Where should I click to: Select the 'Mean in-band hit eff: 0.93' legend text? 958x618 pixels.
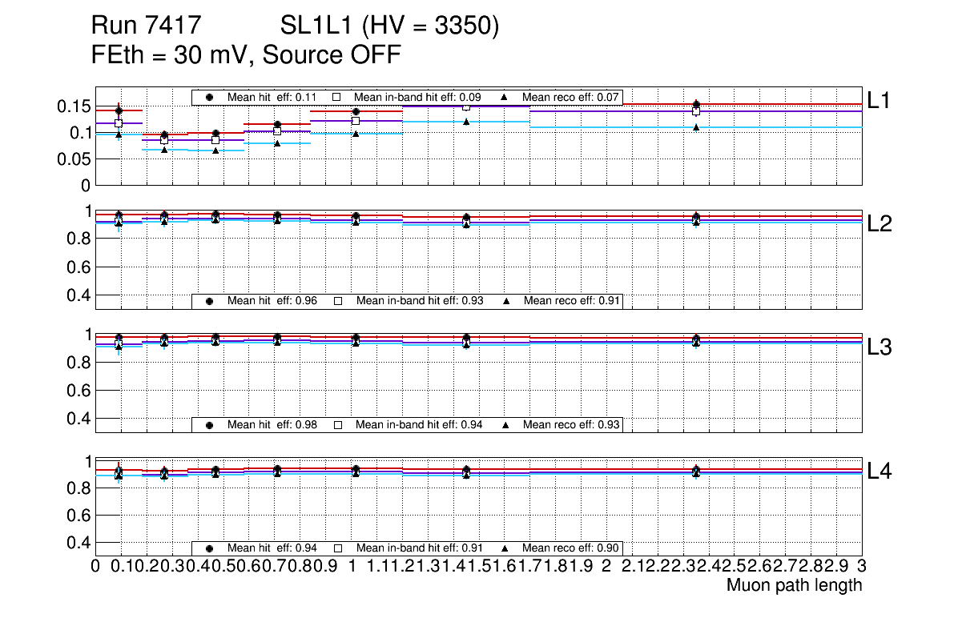click(419, 301)
